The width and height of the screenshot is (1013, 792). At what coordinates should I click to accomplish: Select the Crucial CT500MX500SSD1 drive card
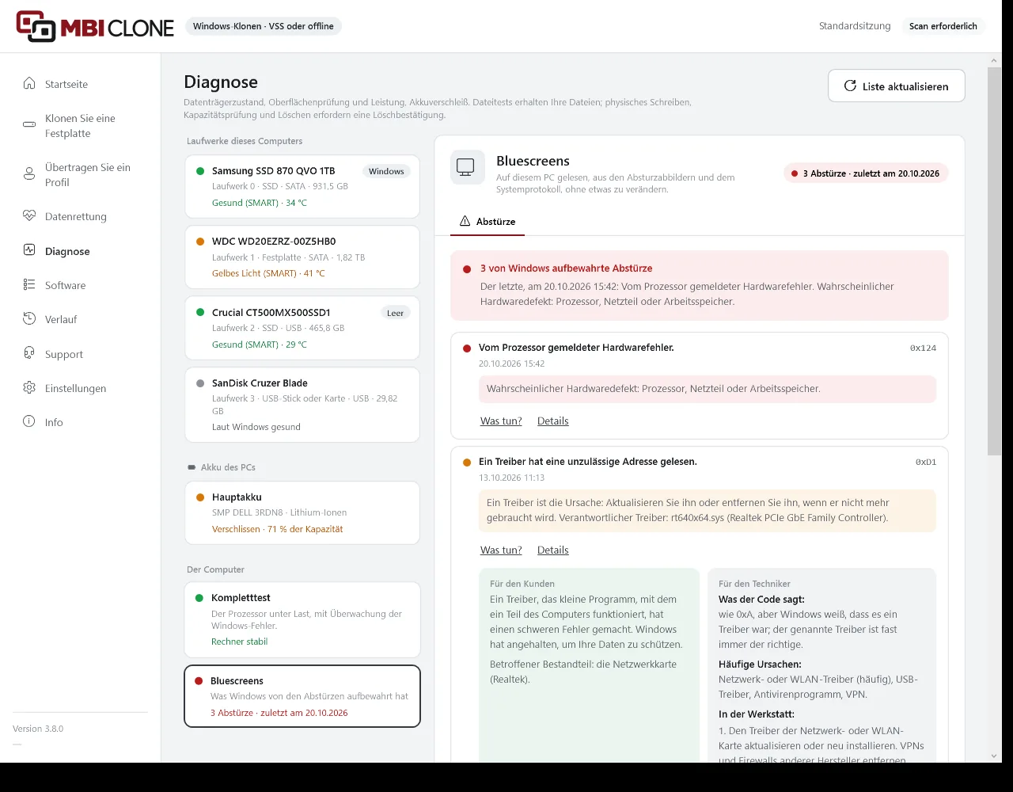[x=302, y=328]
